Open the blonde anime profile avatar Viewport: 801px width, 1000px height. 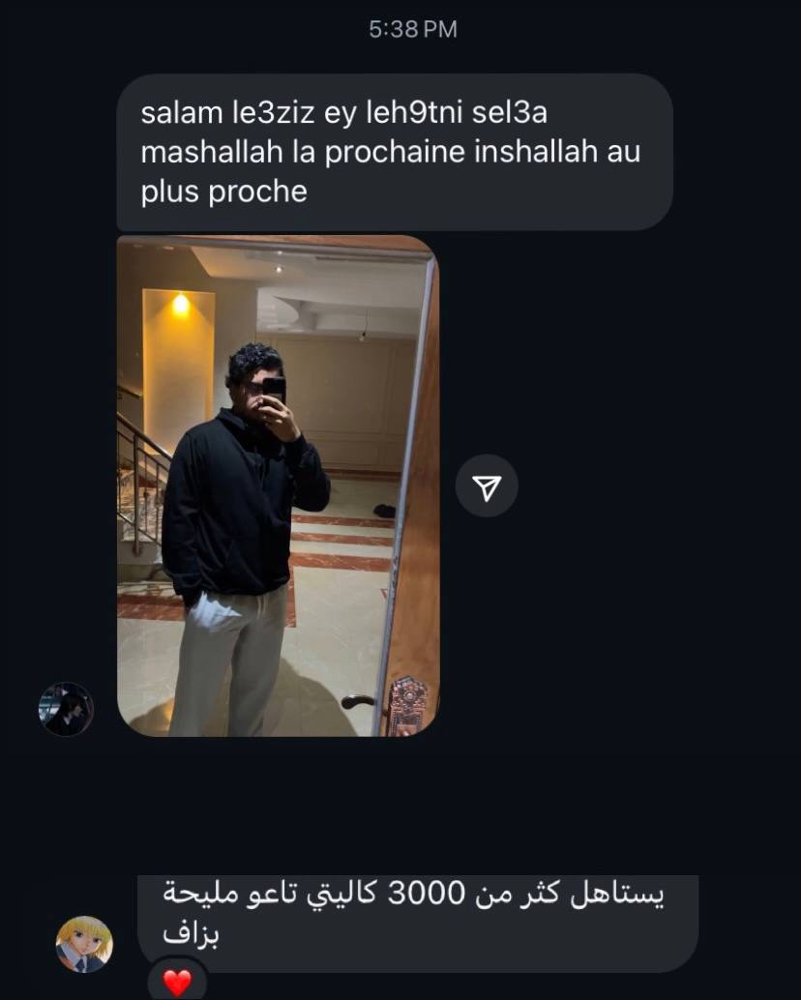[x=85, y=945]
